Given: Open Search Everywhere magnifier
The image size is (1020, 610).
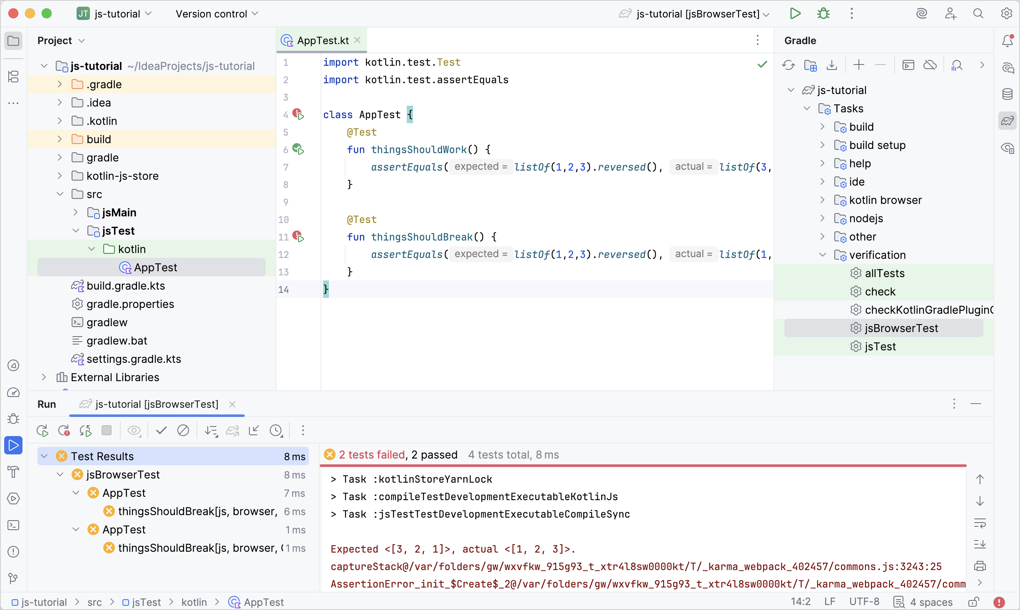Looking at the screenshot, I should 978,14.
